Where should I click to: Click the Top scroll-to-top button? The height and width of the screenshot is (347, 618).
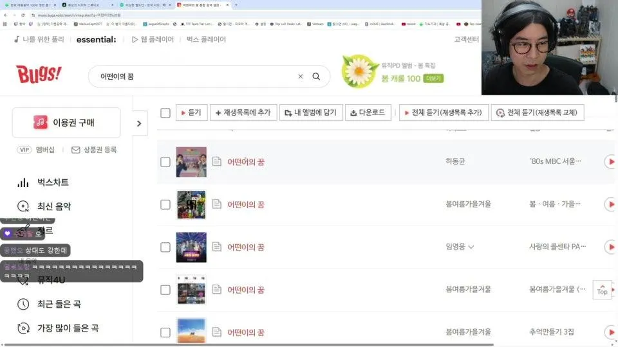(x=603, y=290)
